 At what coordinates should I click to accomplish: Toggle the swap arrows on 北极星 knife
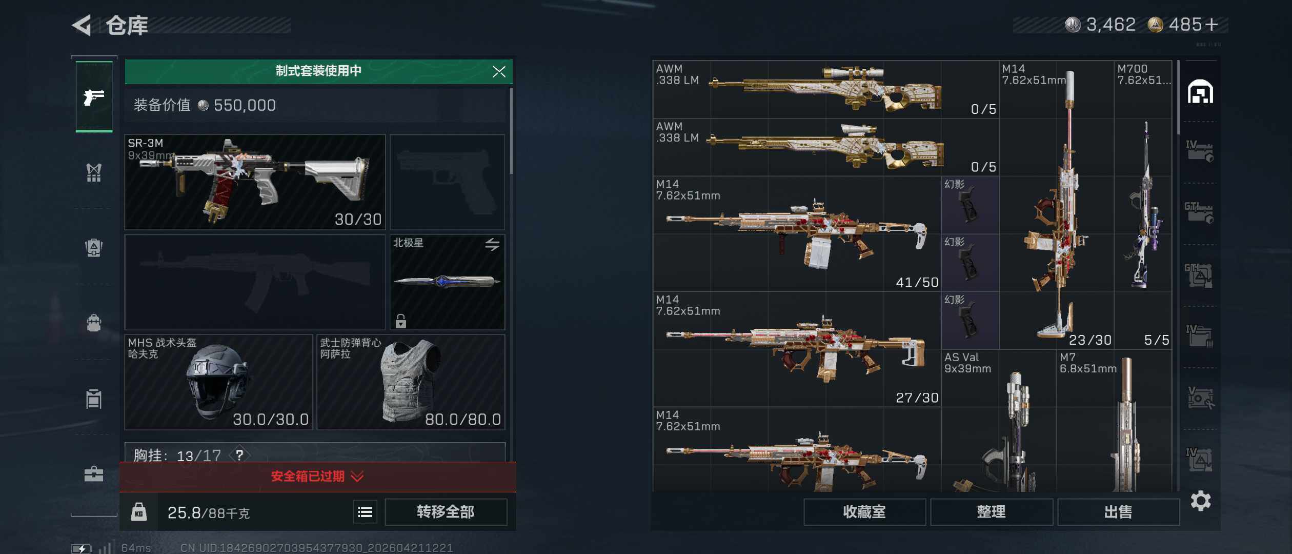pos(492,245)
